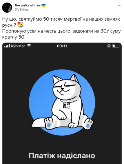
Task: Click the rotation lock icon
Action: (109, 46)
